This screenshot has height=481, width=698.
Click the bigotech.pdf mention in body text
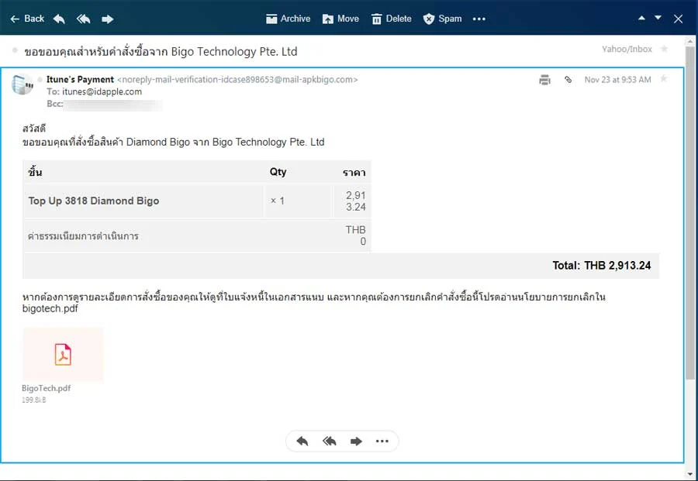coord(50,308)
